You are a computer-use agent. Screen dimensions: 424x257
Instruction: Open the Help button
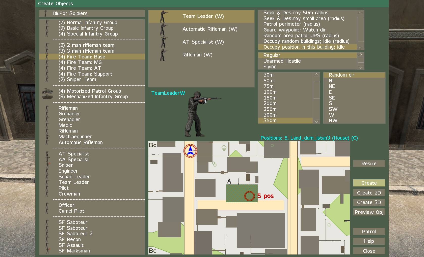pos(369,241)
